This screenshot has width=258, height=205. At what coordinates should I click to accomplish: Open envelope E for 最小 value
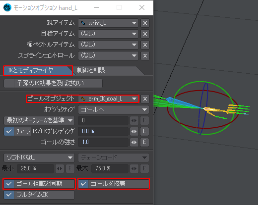point(70,168)
